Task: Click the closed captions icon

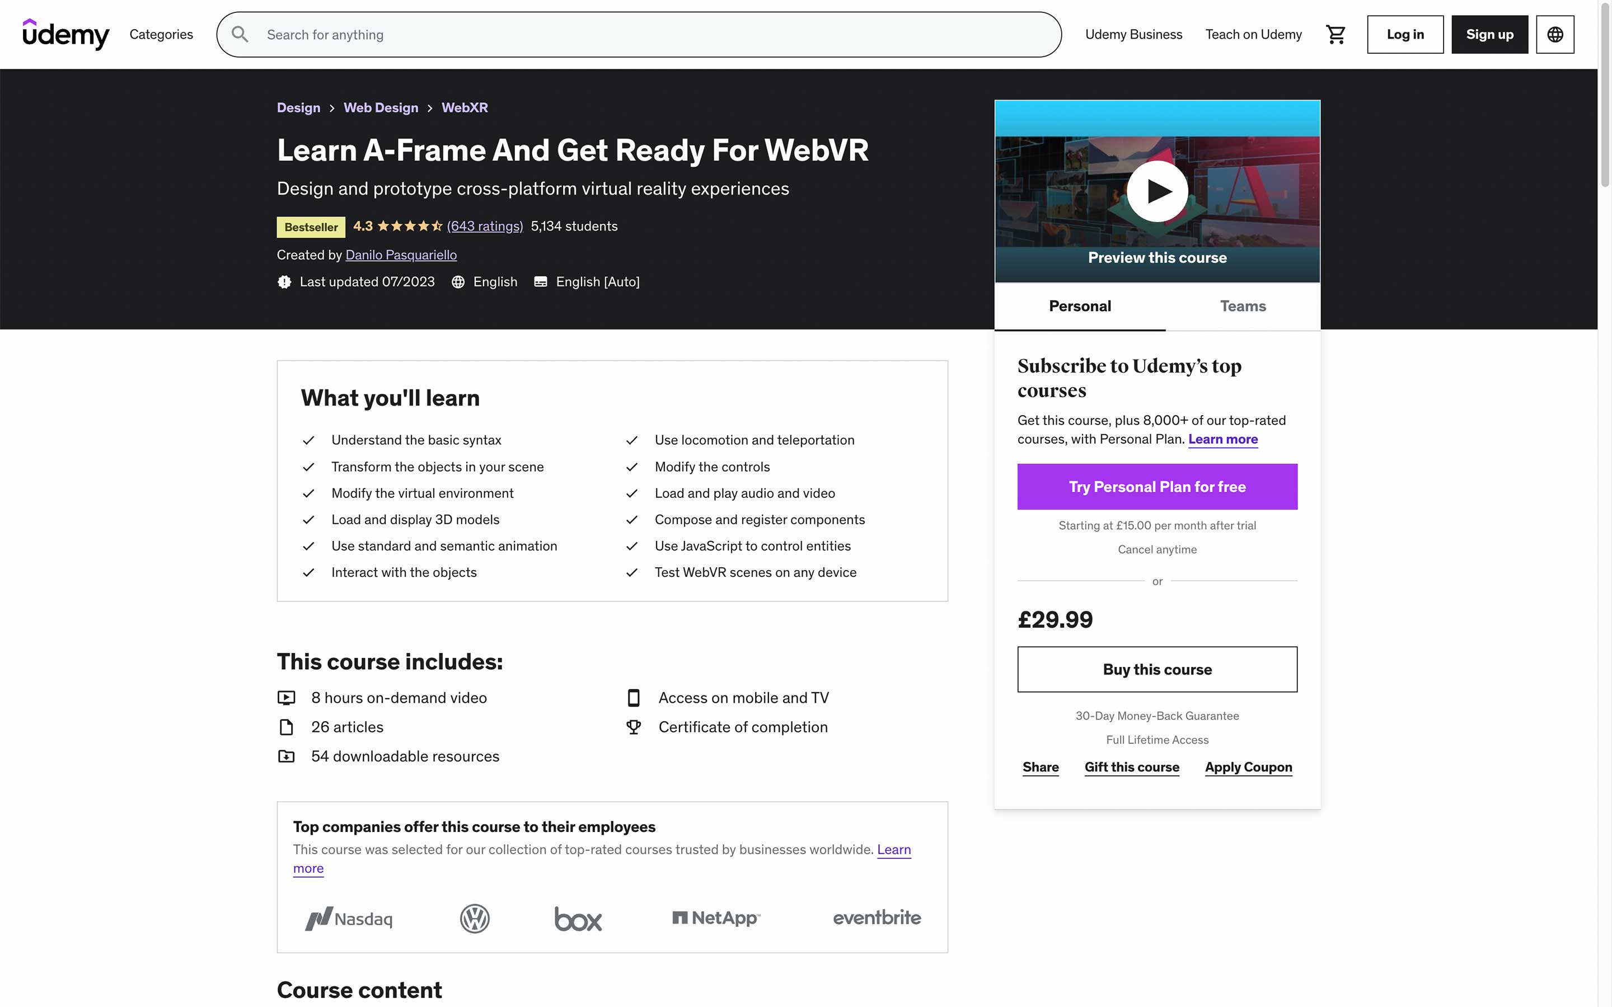Action: (x=541, y=282)
